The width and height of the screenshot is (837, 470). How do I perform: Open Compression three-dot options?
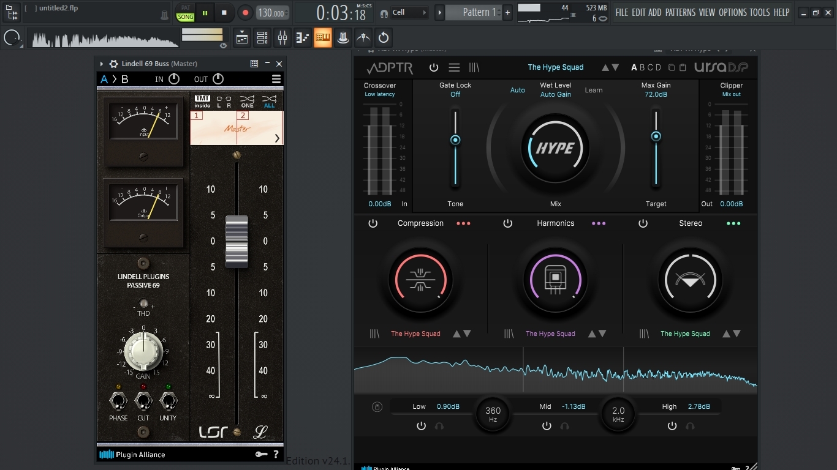click(464, 223)
